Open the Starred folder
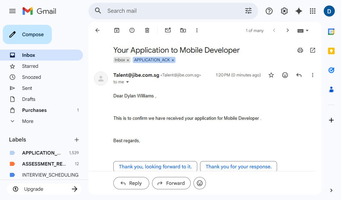341x200 pixels. coord(30,66)
